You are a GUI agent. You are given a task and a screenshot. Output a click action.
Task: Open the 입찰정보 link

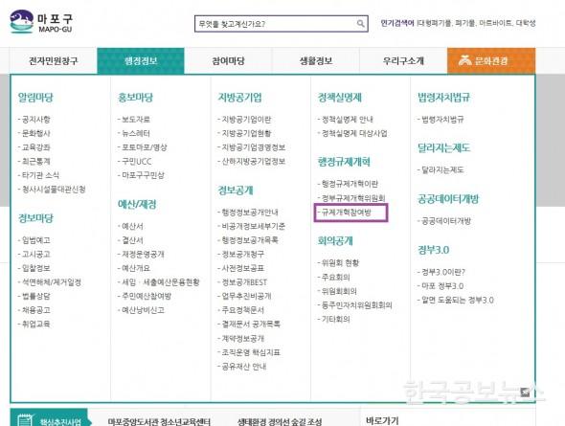click(x=35, y=268)
